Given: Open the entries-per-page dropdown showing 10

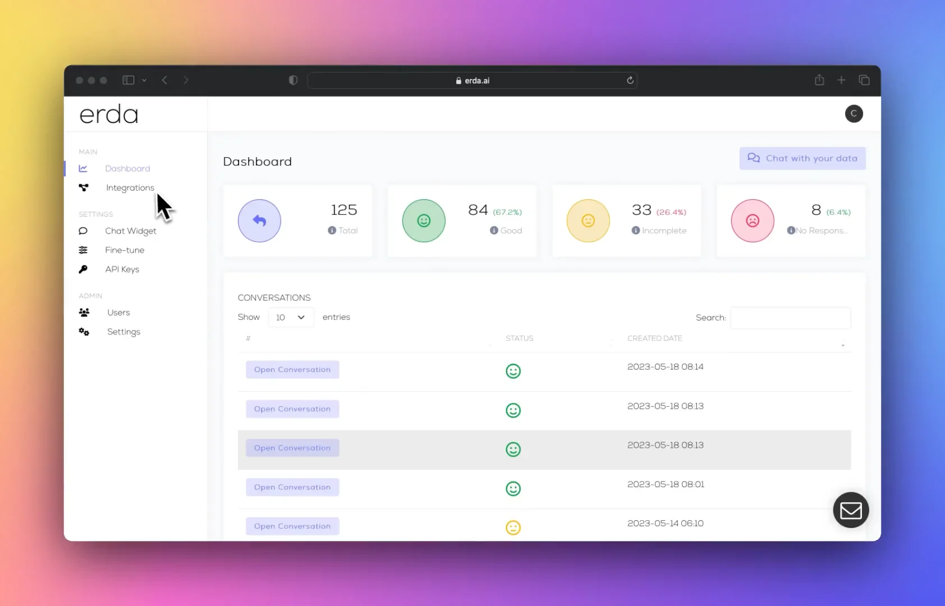Looking at the screenshot, I should pos(290,317).
